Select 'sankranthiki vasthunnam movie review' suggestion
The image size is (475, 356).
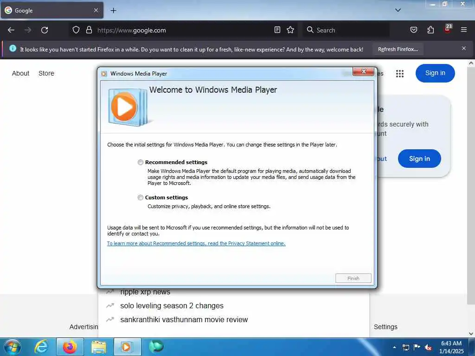[x=184, y=320]
